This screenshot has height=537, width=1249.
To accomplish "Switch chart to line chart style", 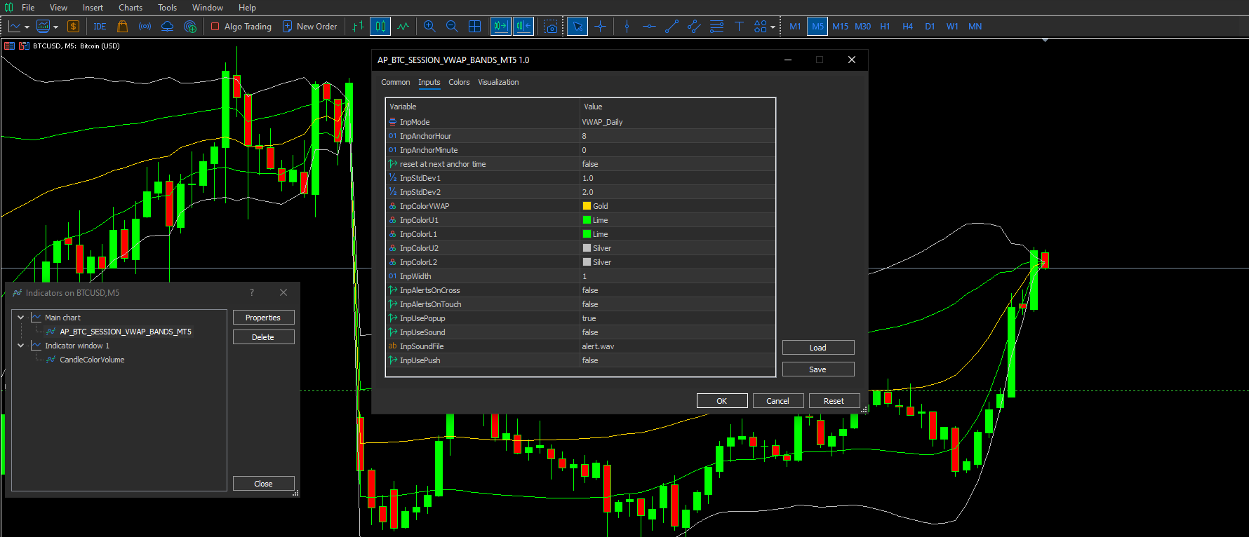I will [403, 27].
